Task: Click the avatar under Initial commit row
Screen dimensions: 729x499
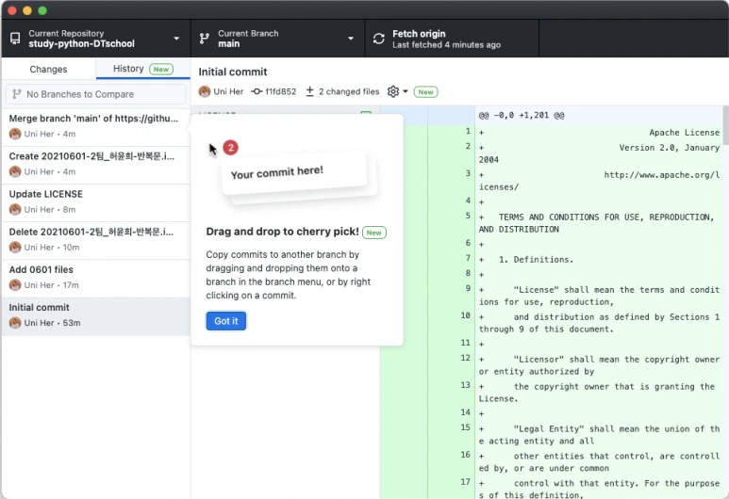Action: [15, 323]
